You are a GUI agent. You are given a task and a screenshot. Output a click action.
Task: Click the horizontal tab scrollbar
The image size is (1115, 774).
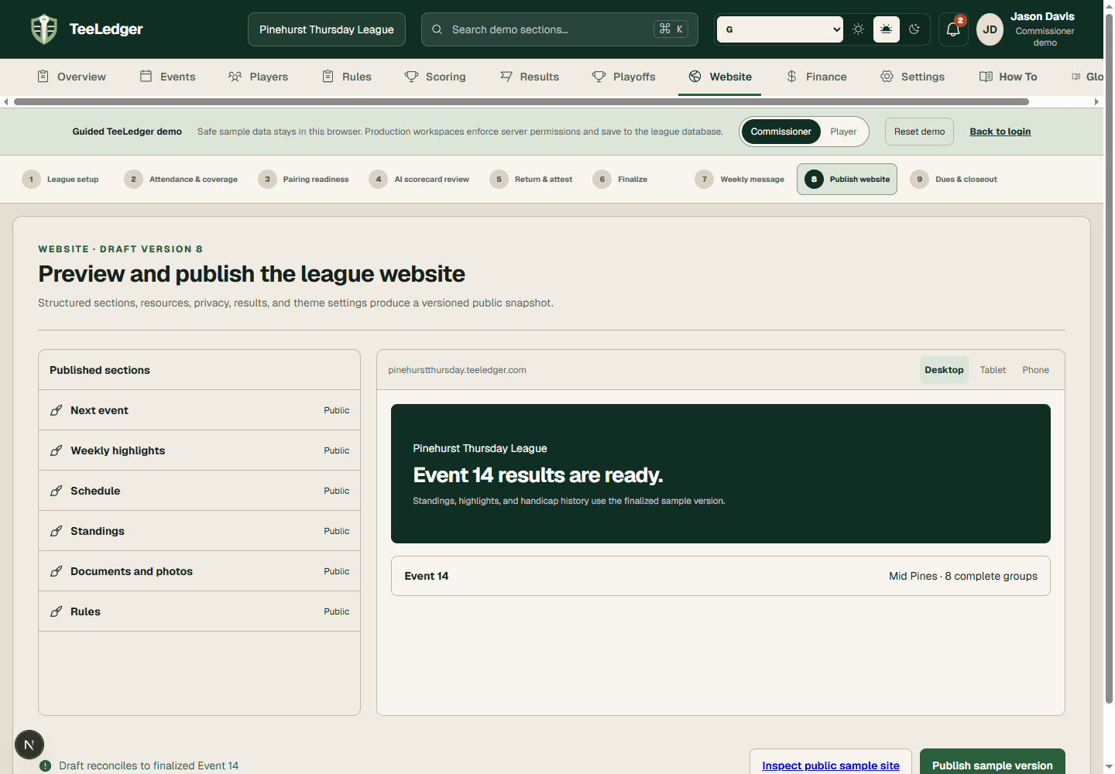[x=521, y=101]
